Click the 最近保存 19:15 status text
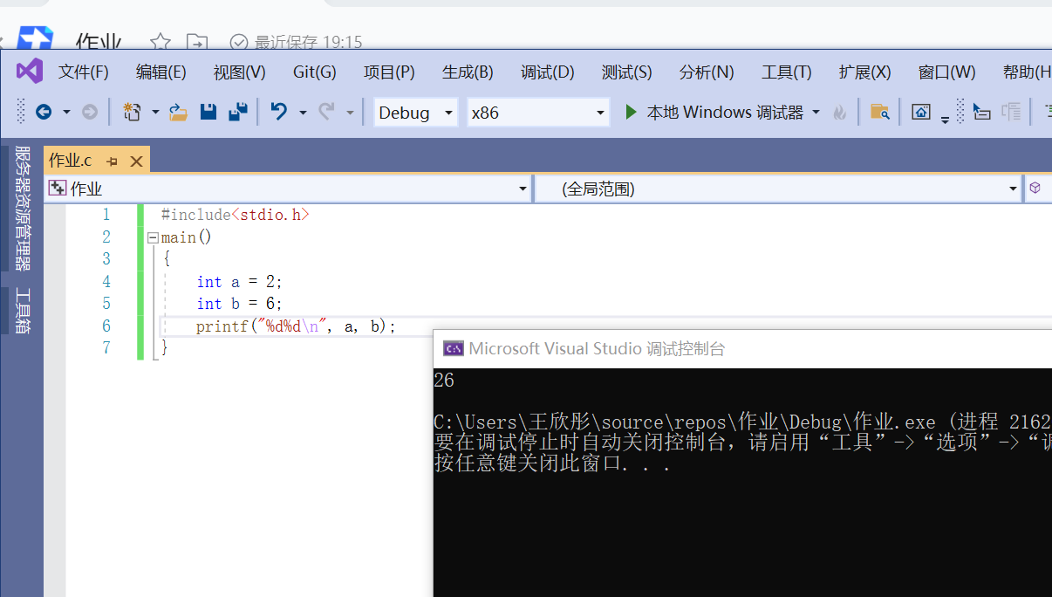Screen dimensions: 1052x597 (308, 42)
